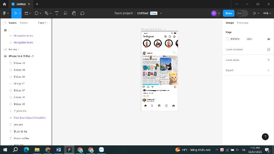
Task: Open Zoom from the taskbar
Action: point(101,150)
